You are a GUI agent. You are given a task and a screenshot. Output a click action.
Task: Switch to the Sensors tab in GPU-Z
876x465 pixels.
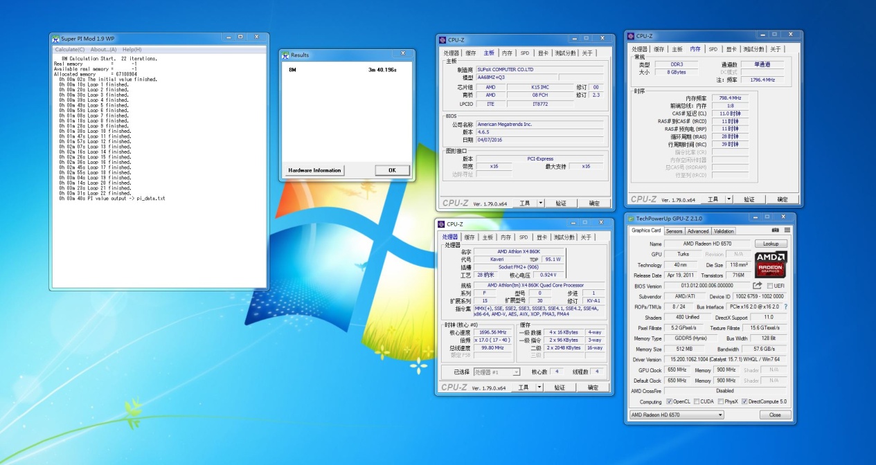674,231
